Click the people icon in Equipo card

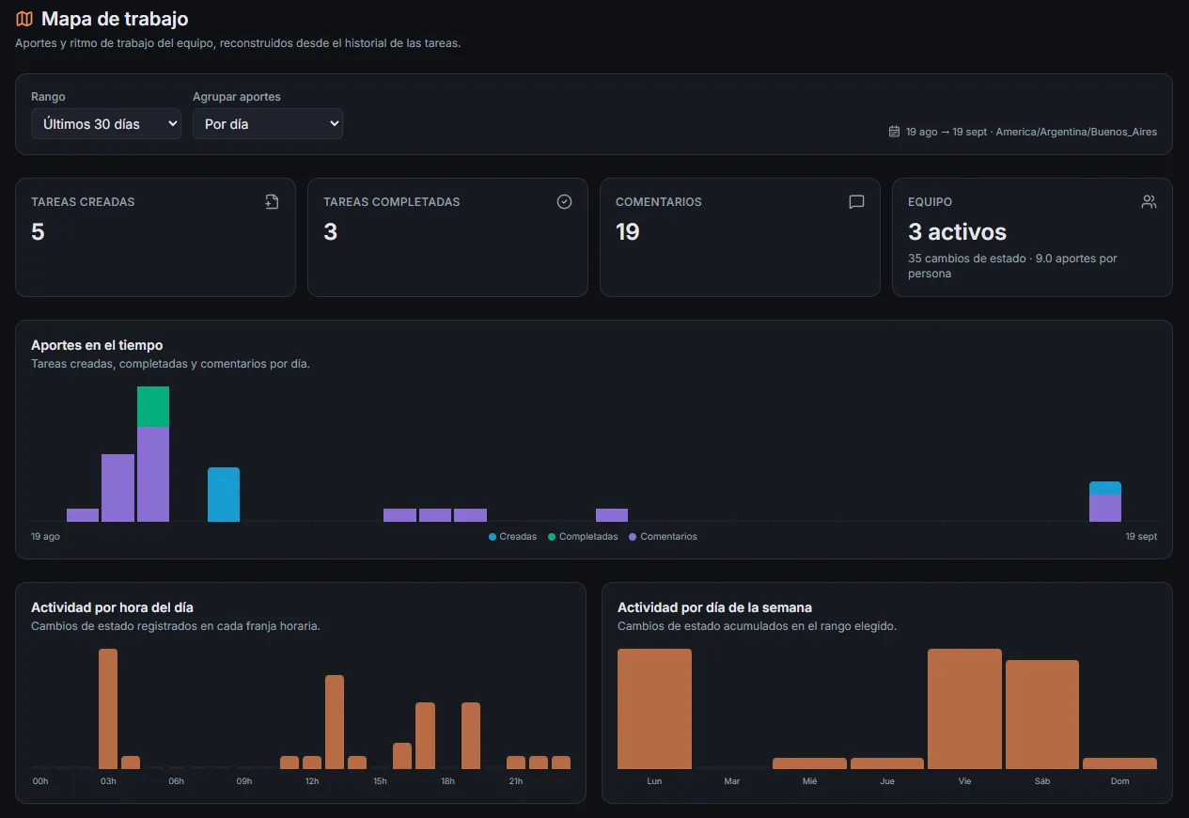click(1149, 201)
